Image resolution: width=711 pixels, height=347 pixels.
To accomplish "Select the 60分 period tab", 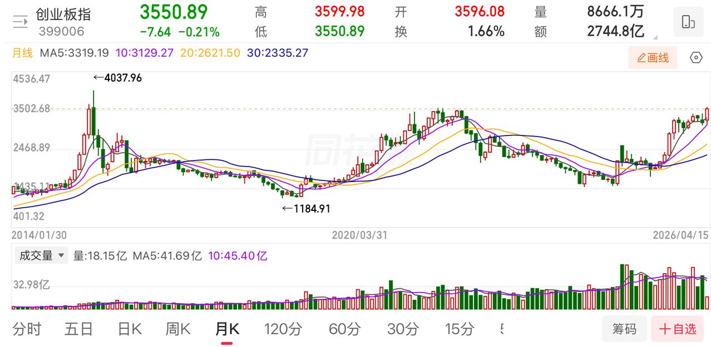I will coord(345,329).
